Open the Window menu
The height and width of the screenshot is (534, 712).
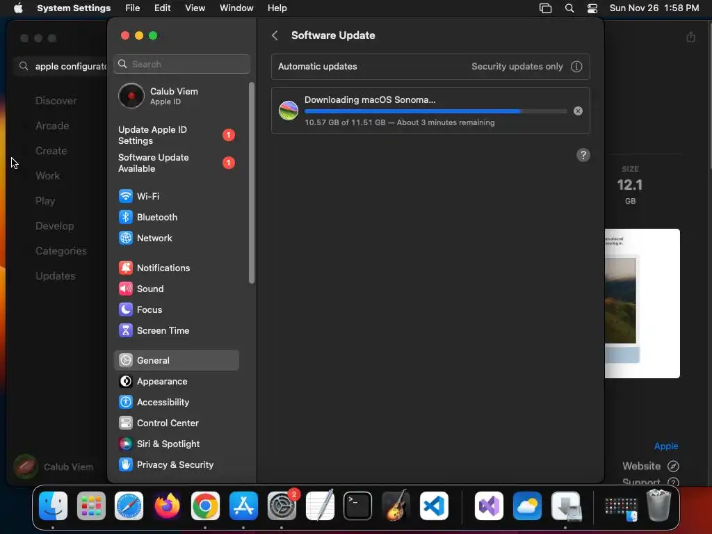click(236, 8)
